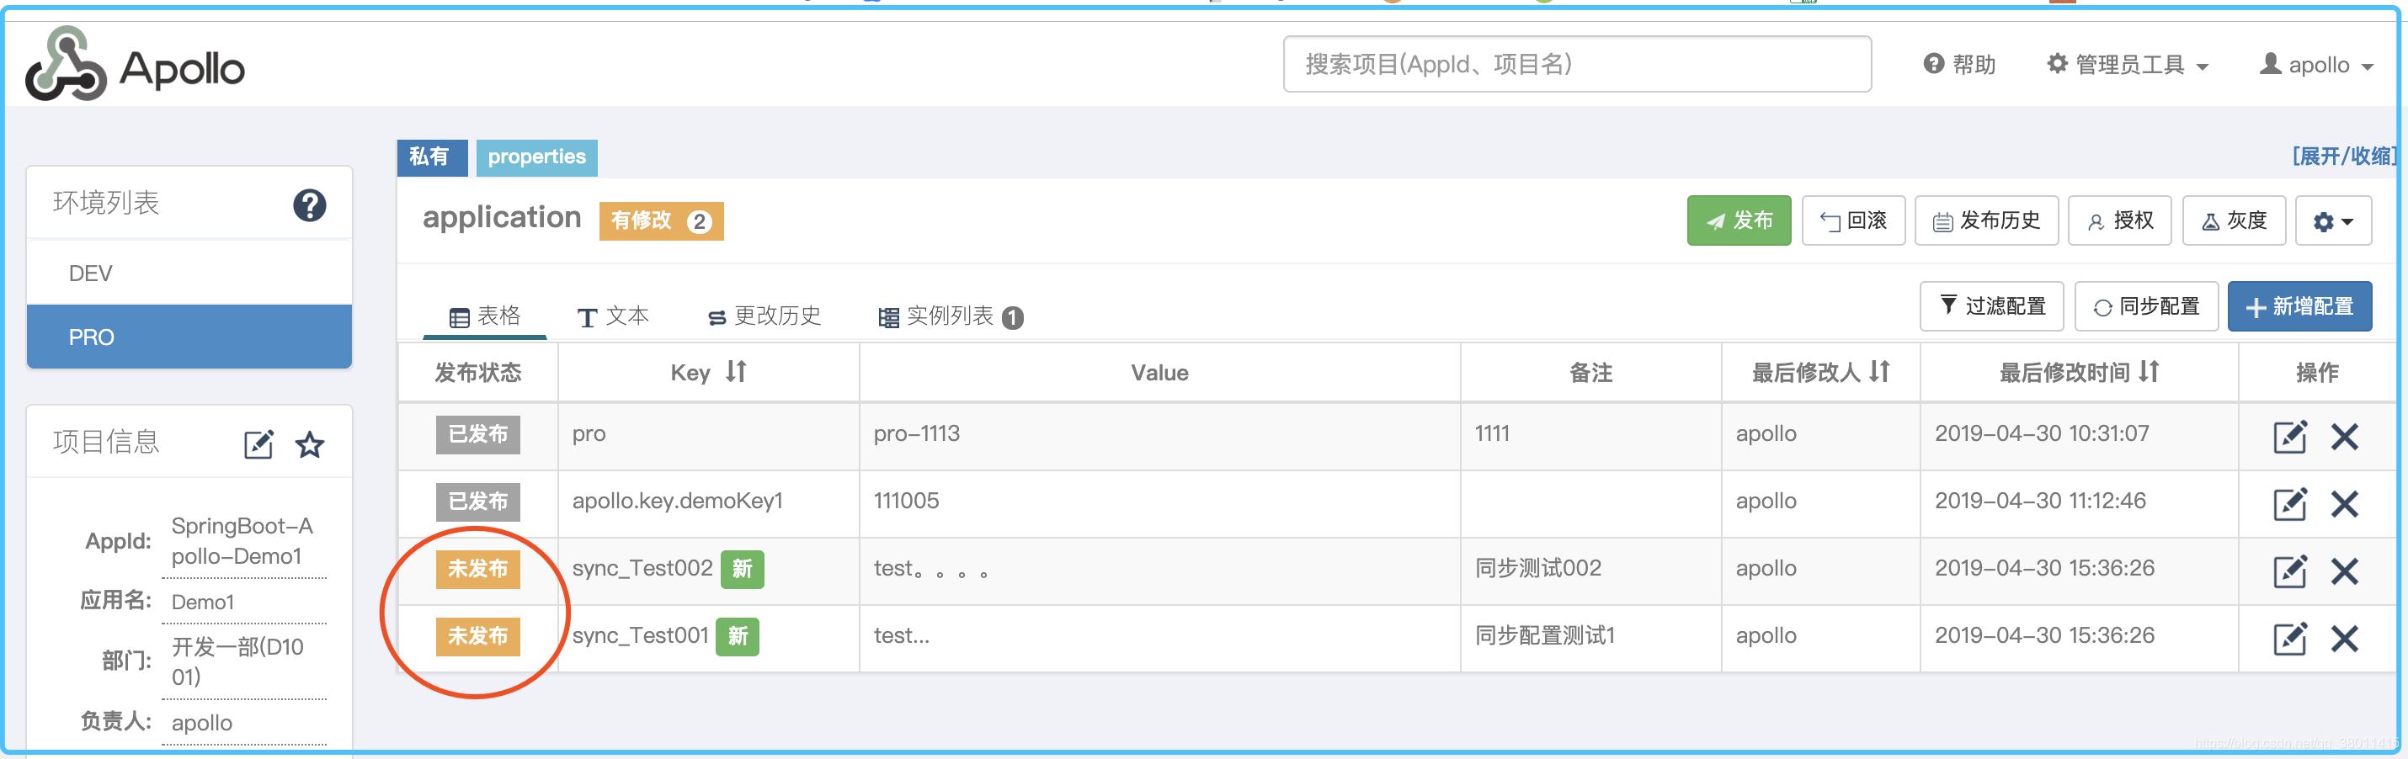Edit the pro key row
Viewport: 2408px width, 759px height.
point(2289,437)
